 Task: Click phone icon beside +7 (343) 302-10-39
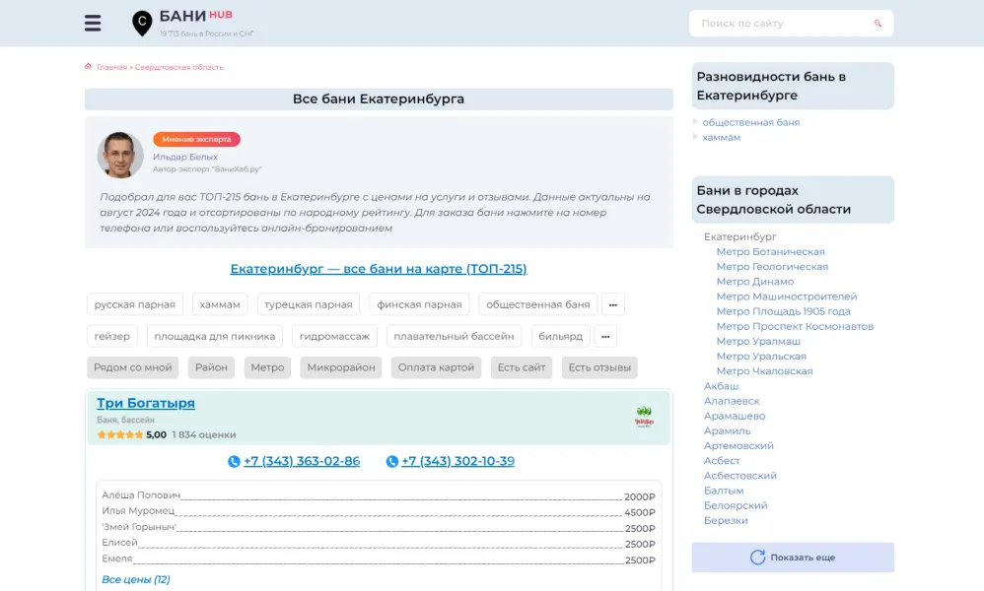(391, 461)
